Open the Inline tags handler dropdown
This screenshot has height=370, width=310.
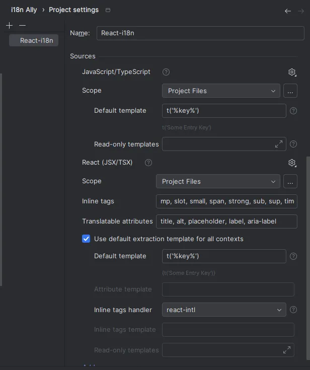point(223,310)
